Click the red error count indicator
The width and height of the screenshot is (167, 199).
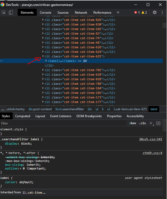[x=137, y=12]
